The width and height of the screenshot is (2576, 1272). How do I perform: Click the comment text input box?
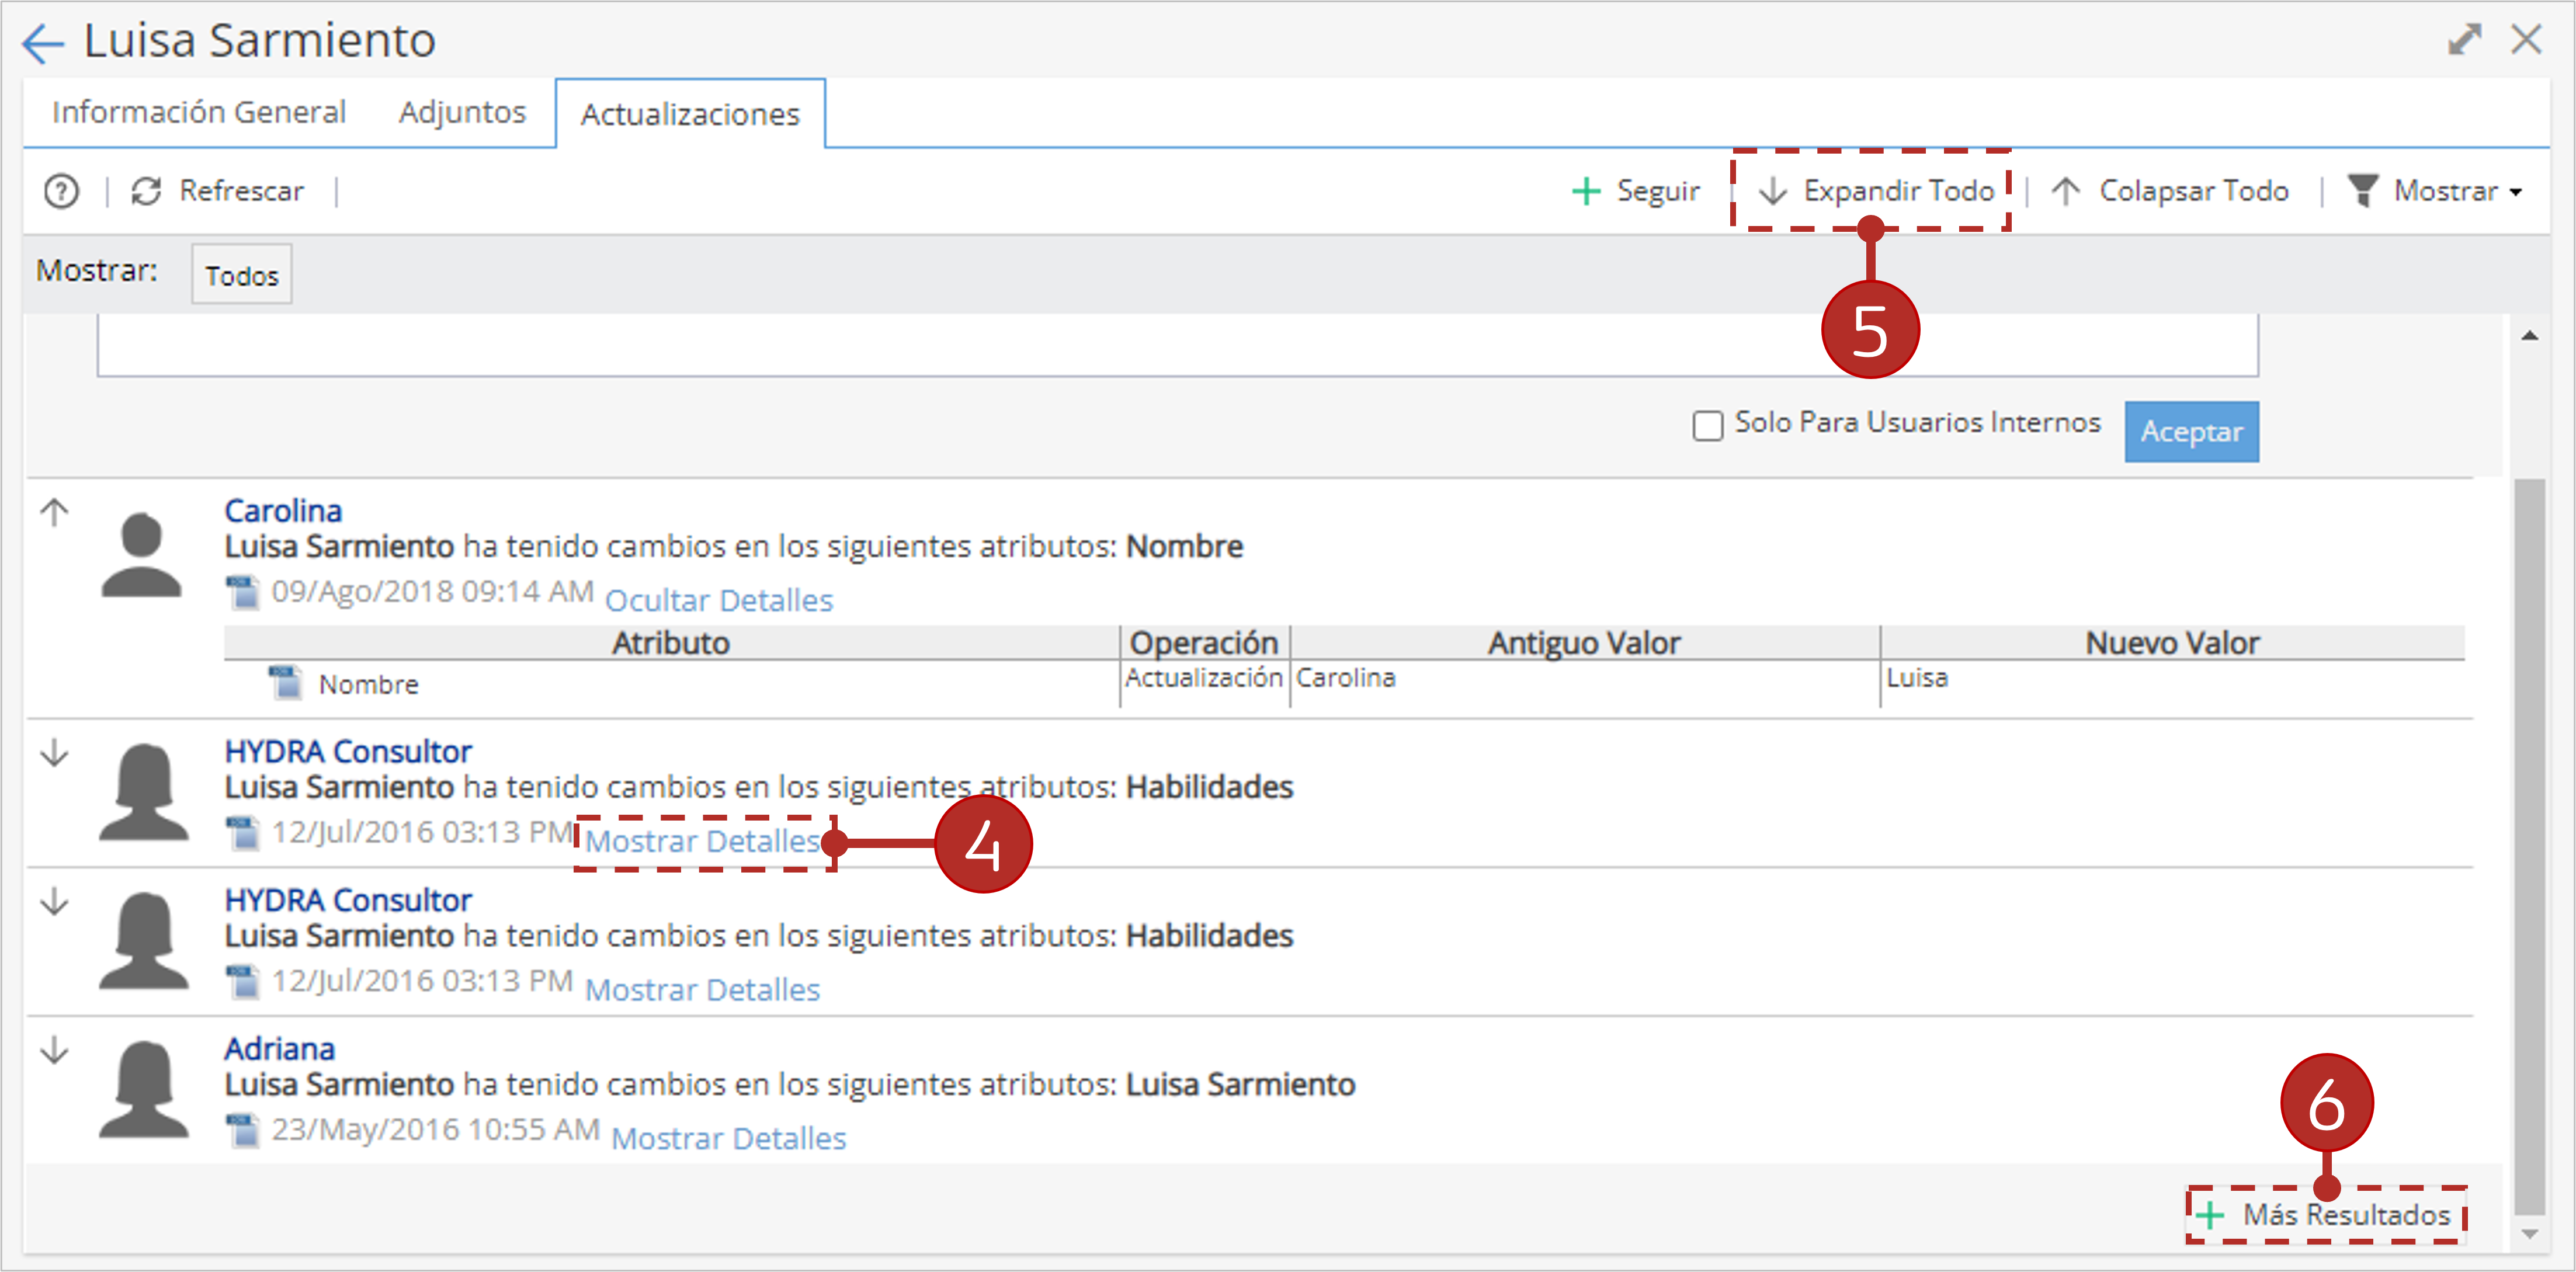tap(1177, 345)
